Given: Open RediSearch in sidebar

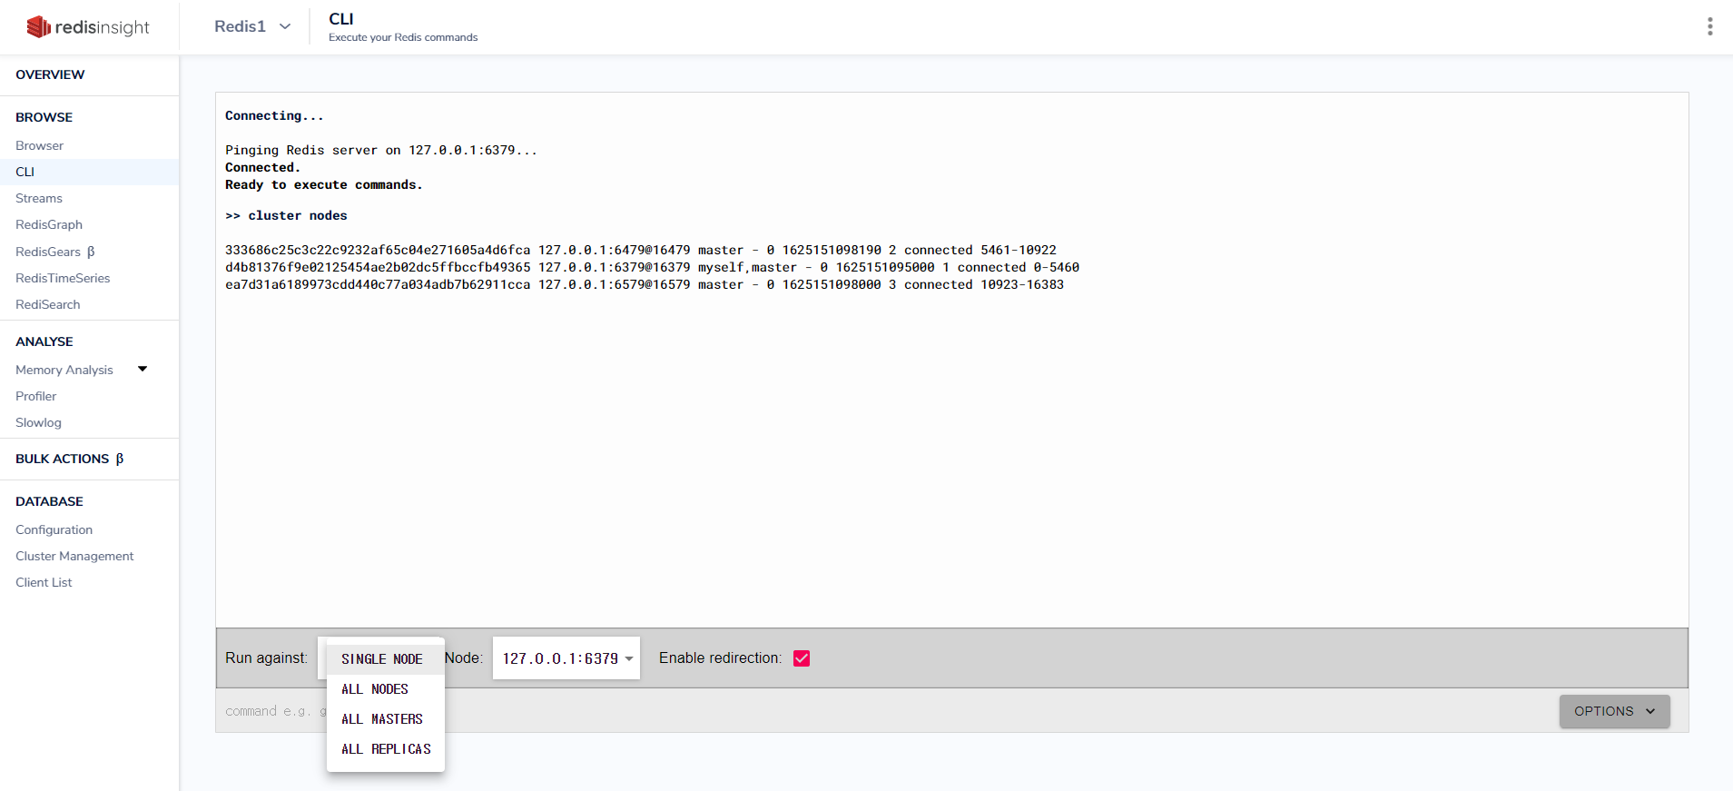Looking at the screenshot, I should coord(48,304).
